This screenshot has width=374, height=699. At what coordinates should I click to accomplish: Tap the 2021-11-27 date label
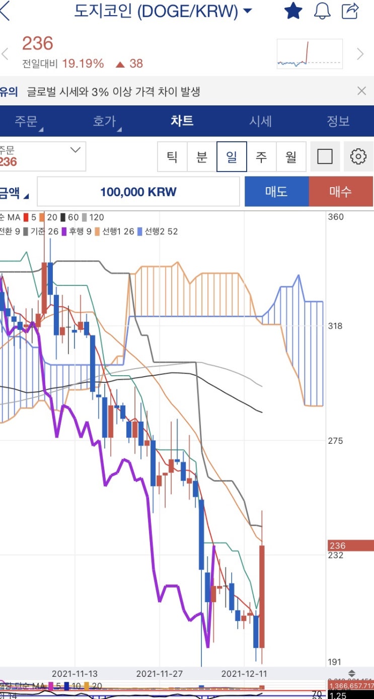(x=160, y=673)
